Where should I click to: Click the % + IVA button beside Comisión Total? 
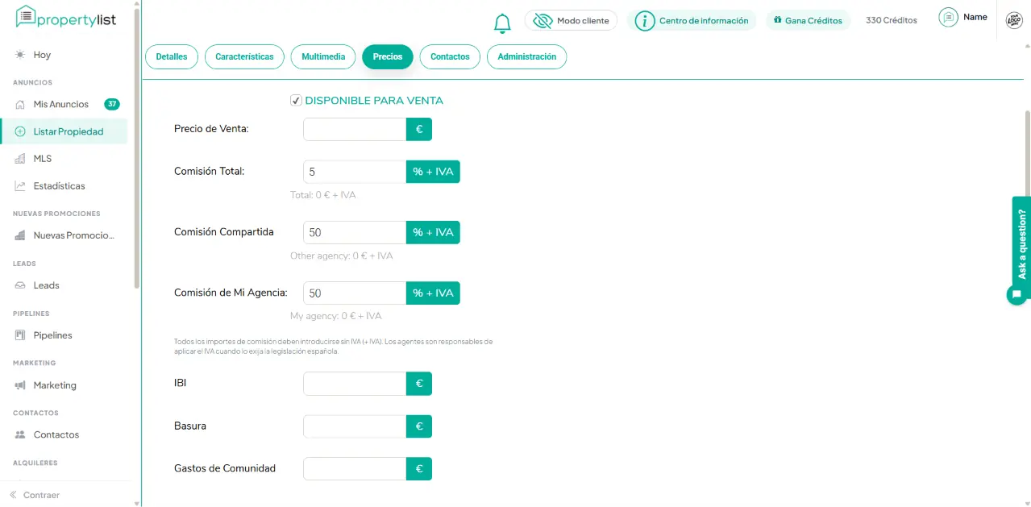coord(433,172)
